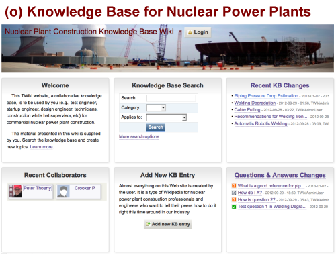Open Automatic Robotic Welding topic
336x255 pixels.
click(261, 123)
